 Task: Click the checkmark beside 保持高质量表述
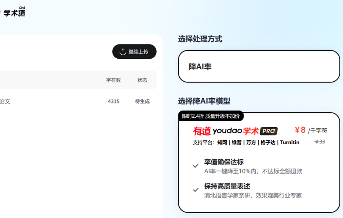point(196,190)
